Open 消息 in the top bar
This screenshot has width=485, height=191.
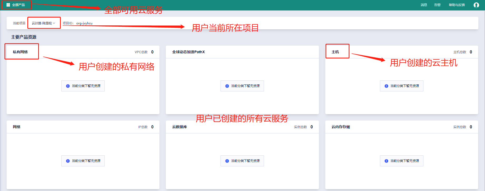click(x=424, y=5)
